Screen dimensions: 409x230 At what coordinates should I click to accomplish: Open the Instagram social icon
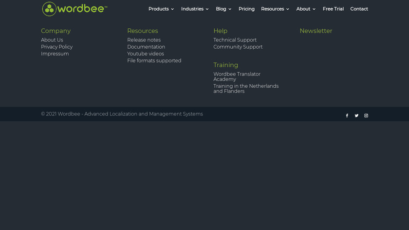366,115
